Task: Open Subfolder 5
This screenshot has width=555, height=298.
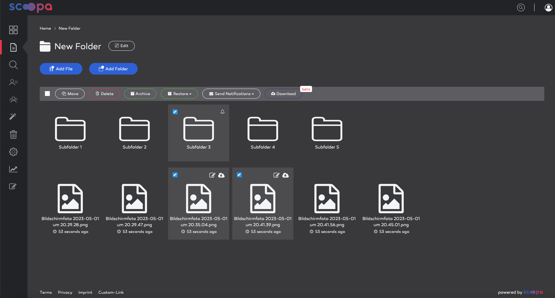Action: 327,133
